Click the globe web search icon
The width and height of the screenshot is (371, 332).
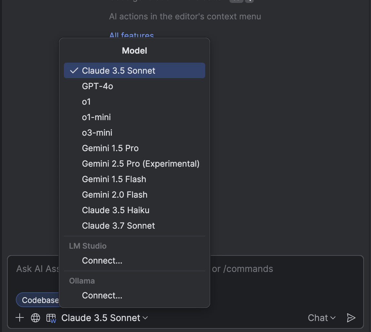[35, 318]
